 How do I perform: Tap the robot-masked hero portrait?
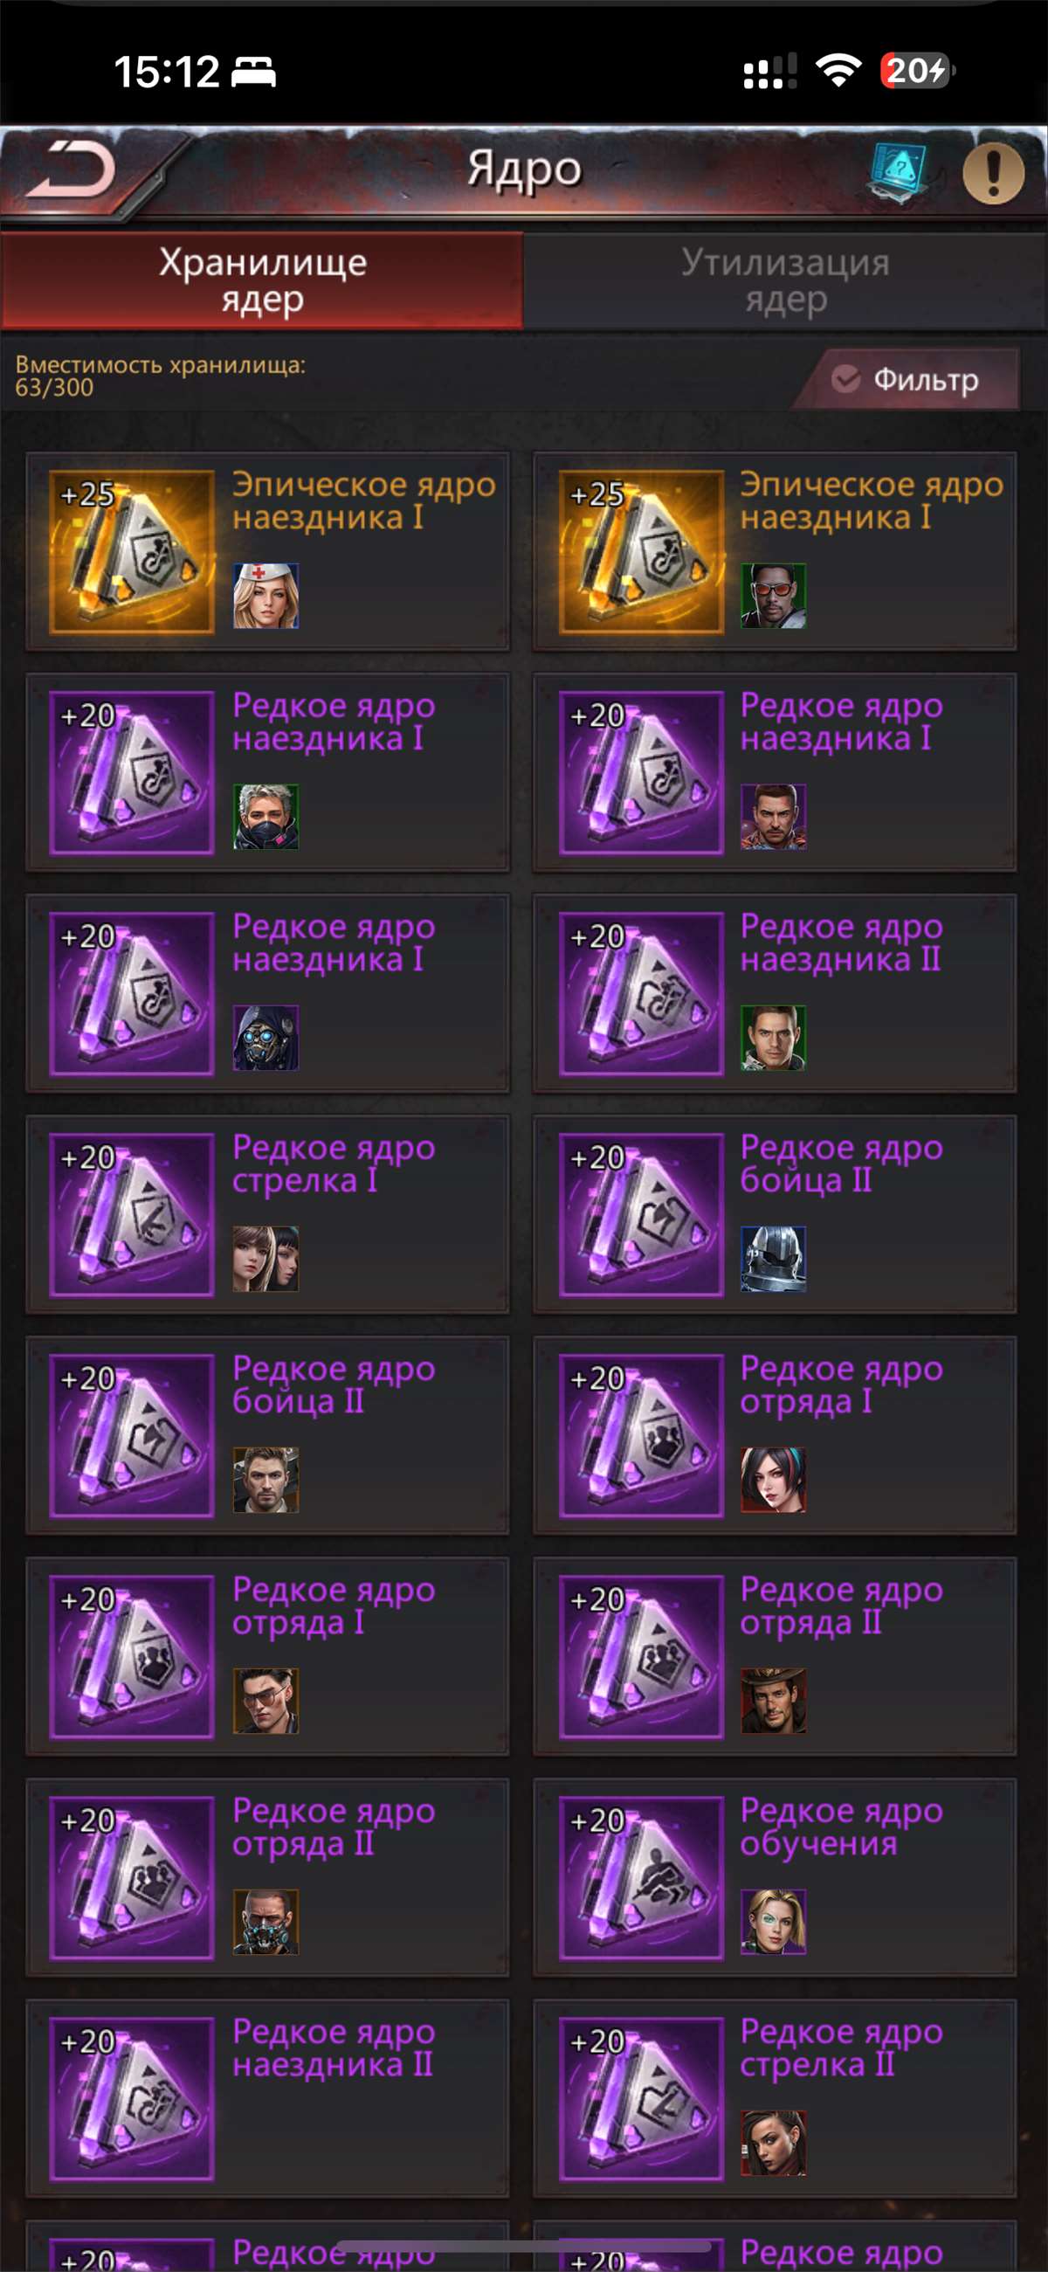point(265,1038)
